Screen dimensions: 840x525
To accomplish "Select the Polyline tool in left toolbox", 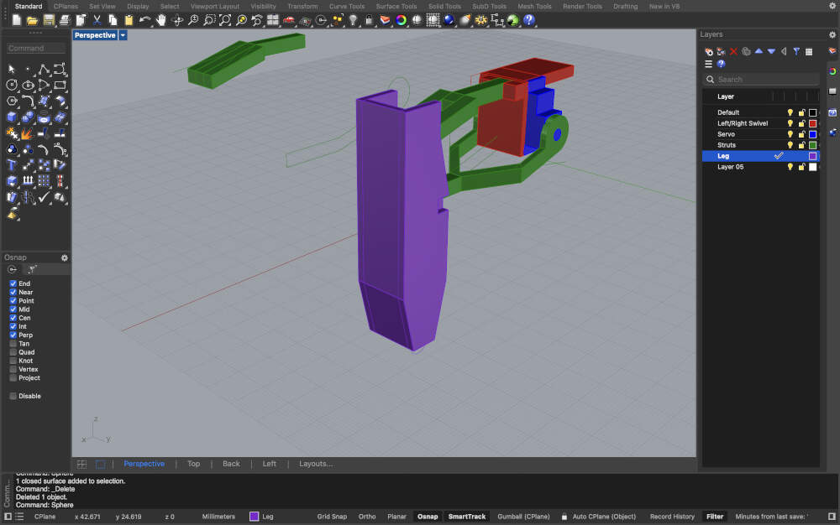I will point(44,69).
